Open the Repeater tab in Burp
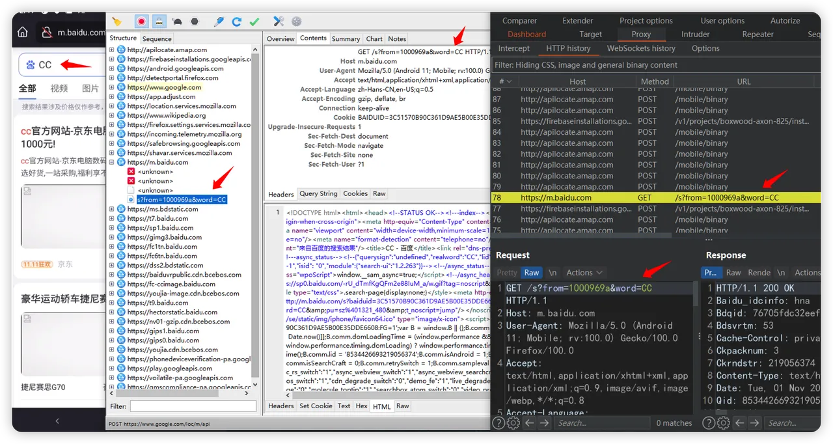Image resolution: width=833 pixels, height=444 pixels. 758,35
